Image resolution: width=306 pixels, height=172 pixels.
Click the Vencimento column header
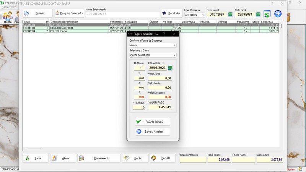tap(116, 22)
